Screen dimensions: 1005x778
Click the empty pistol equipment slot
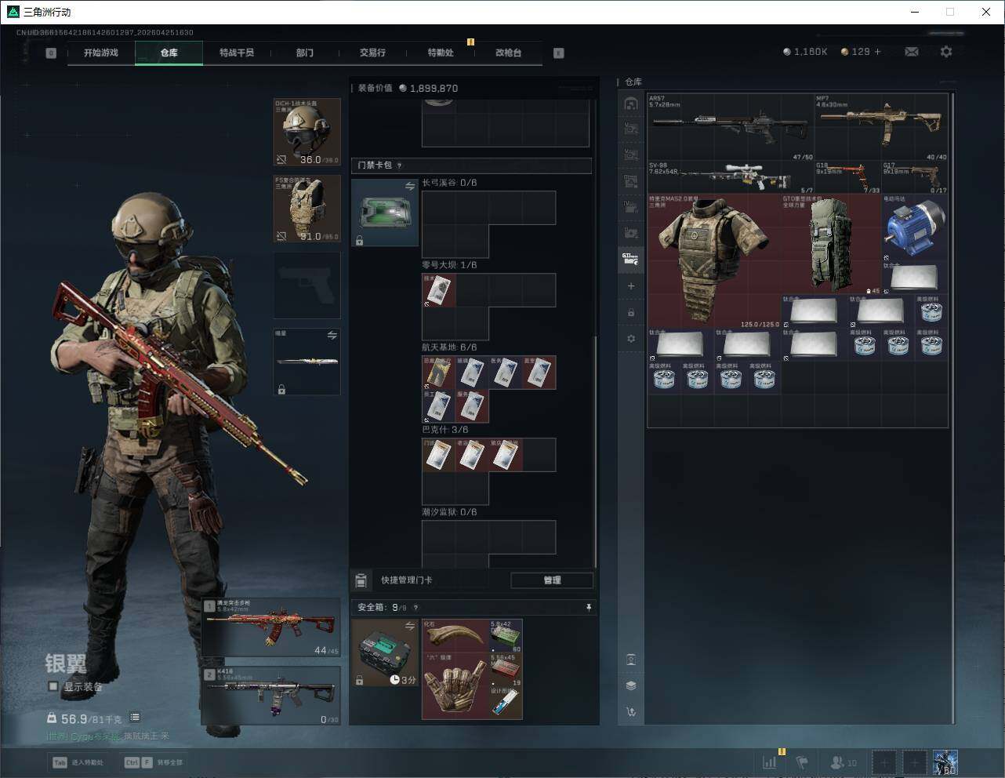click(x=307, y=285)
